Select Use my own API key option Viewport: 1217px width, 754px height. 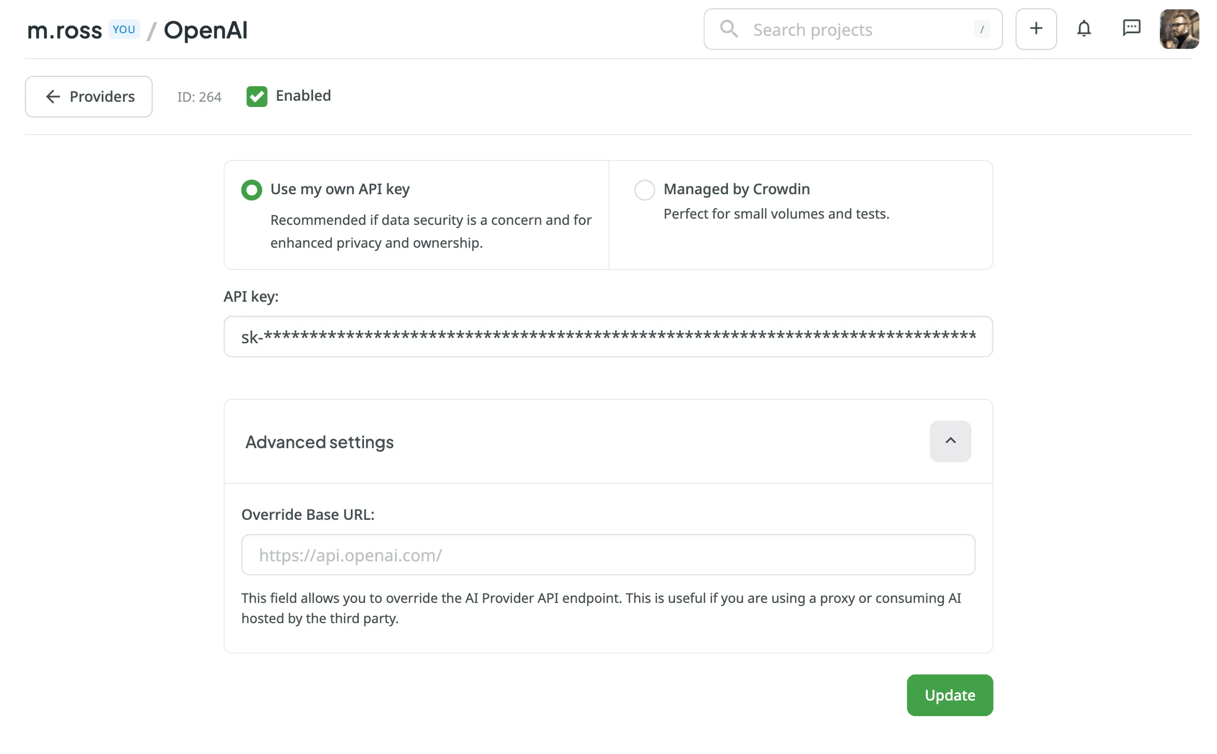point(251,190)
